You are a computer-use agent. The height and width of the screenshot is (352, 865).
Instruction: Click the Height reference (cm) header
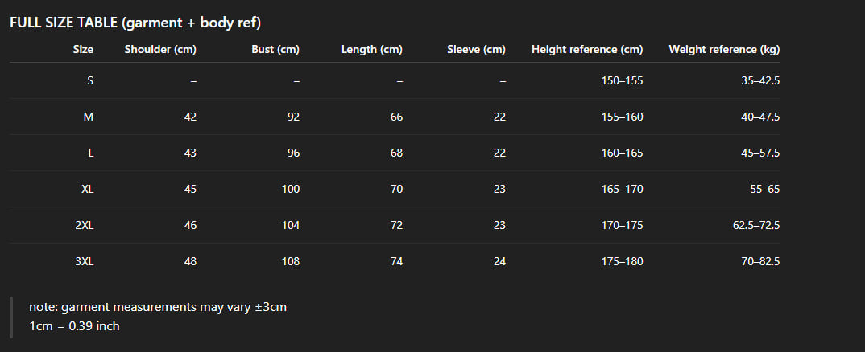pyautogui.click(x=587, y=49)
